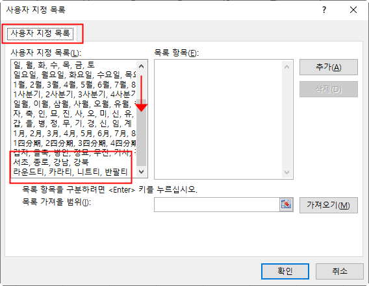Select the 1사분기, 2사분기 list entry

coord(74,94)
